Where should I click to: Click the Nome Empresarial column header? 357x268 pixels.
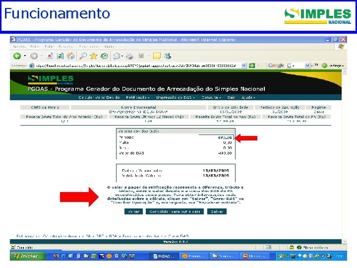138,107
